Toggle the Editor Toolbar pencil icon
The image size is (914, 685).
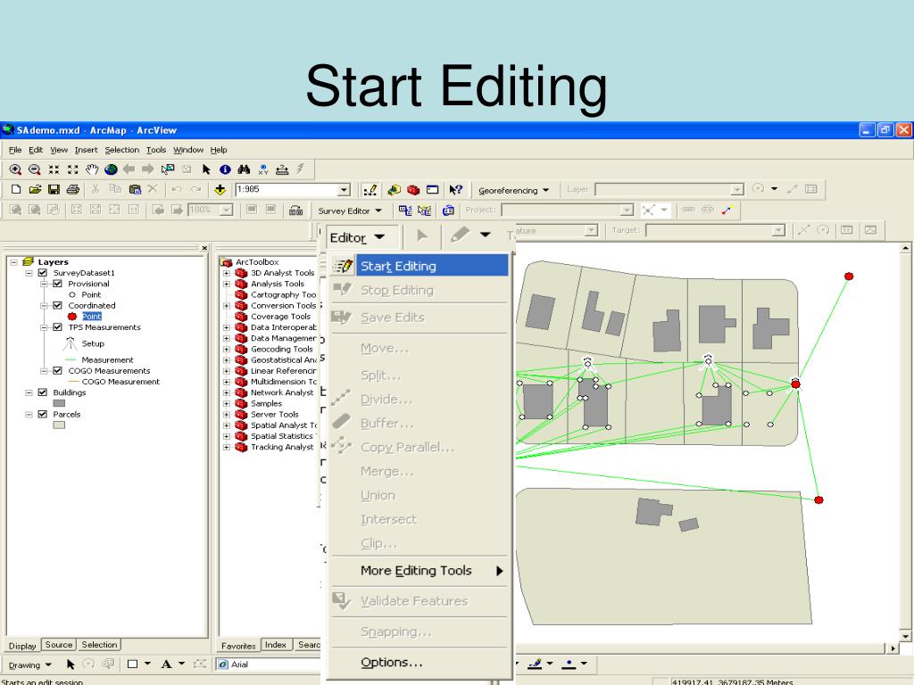point(370,190)
